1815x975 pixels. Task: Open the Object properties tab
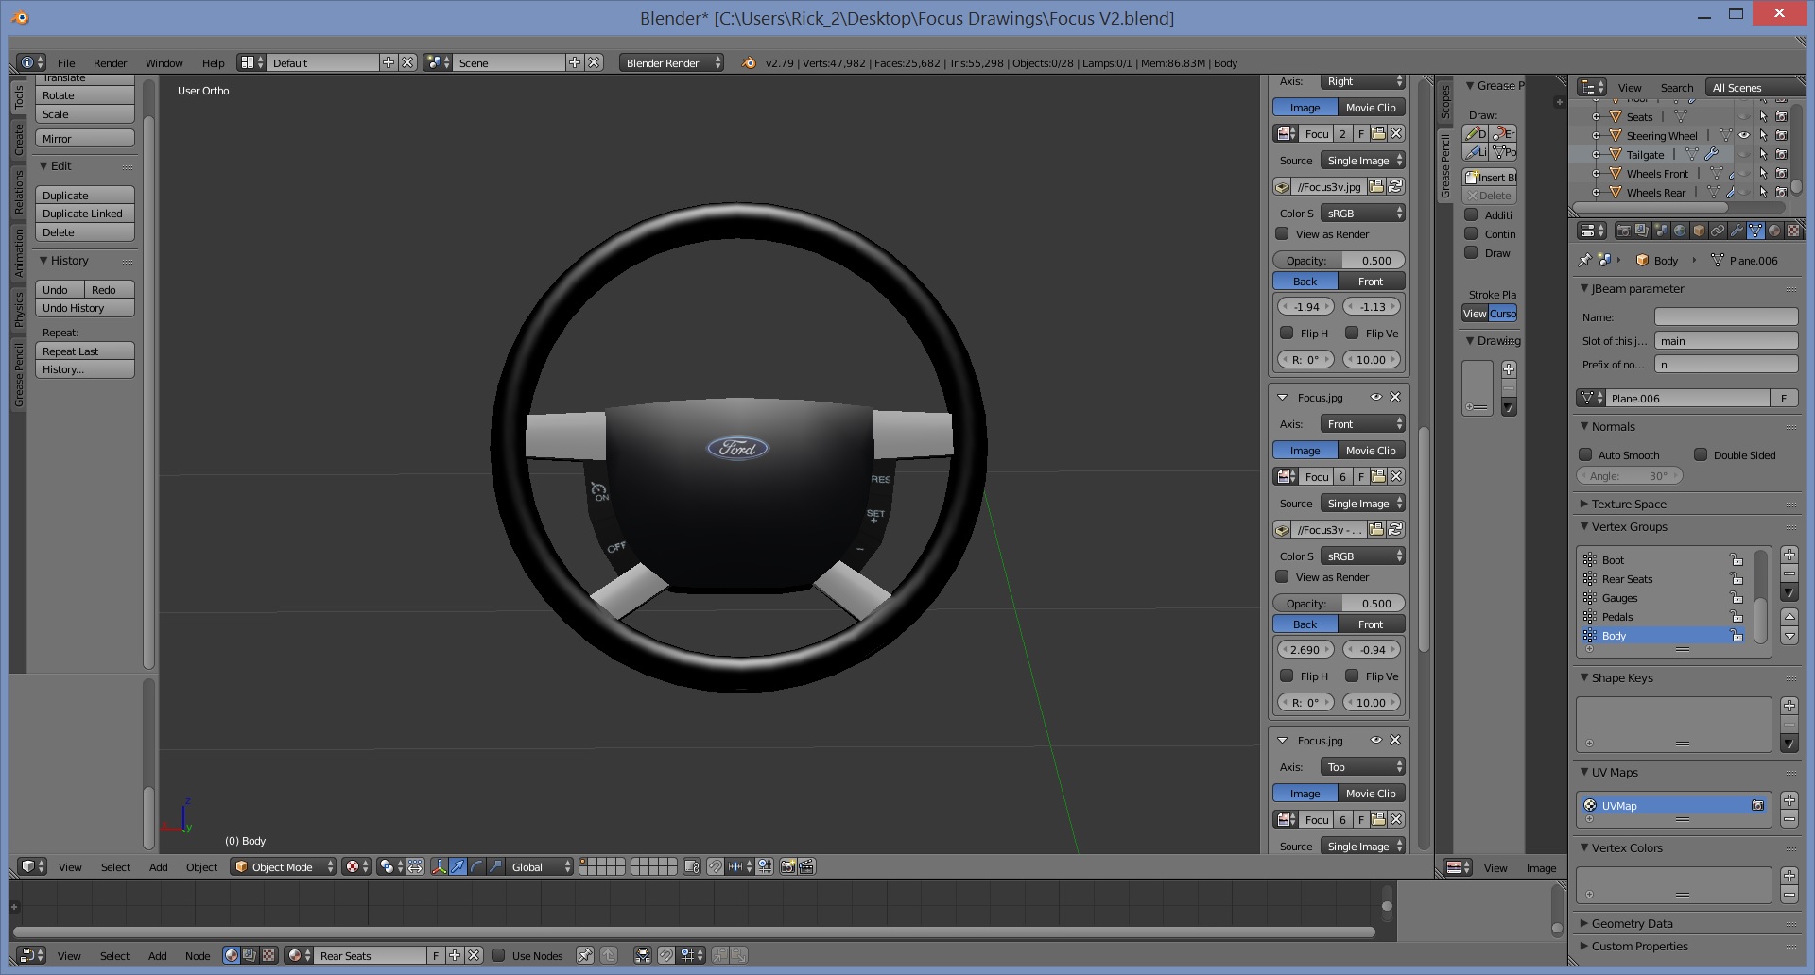(1699, 231)
